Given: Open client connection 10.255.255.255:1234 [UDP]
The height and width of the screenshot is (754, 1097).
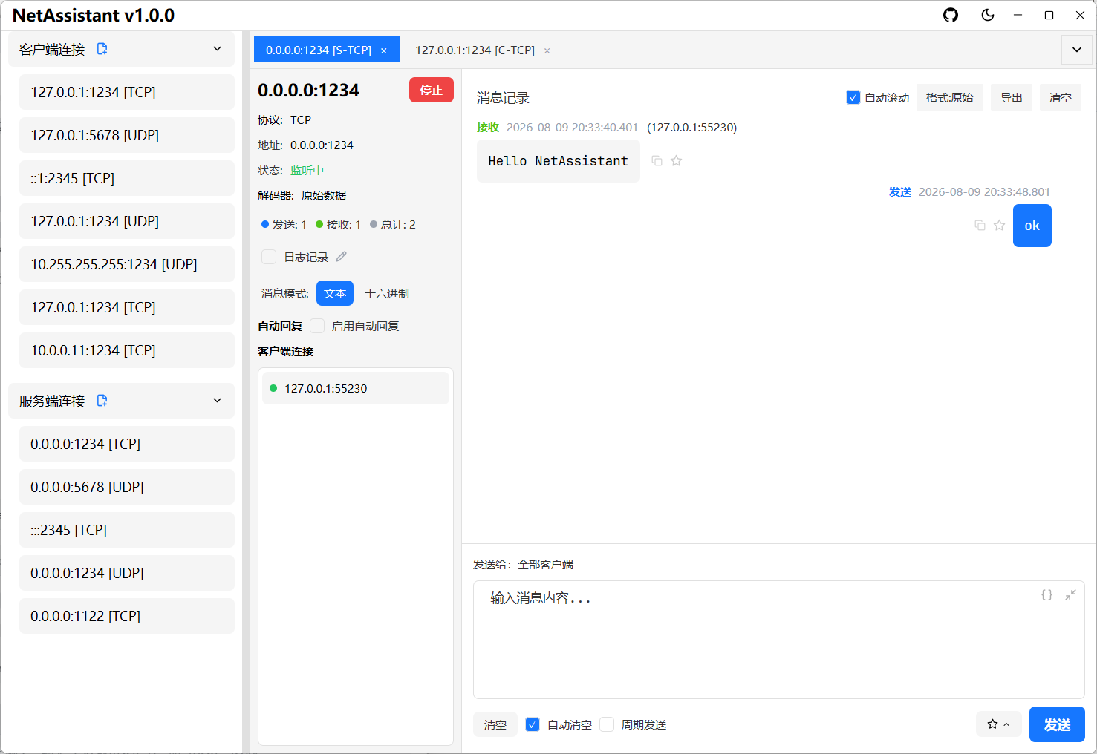Looking at the screenshot, I should 127,264.
